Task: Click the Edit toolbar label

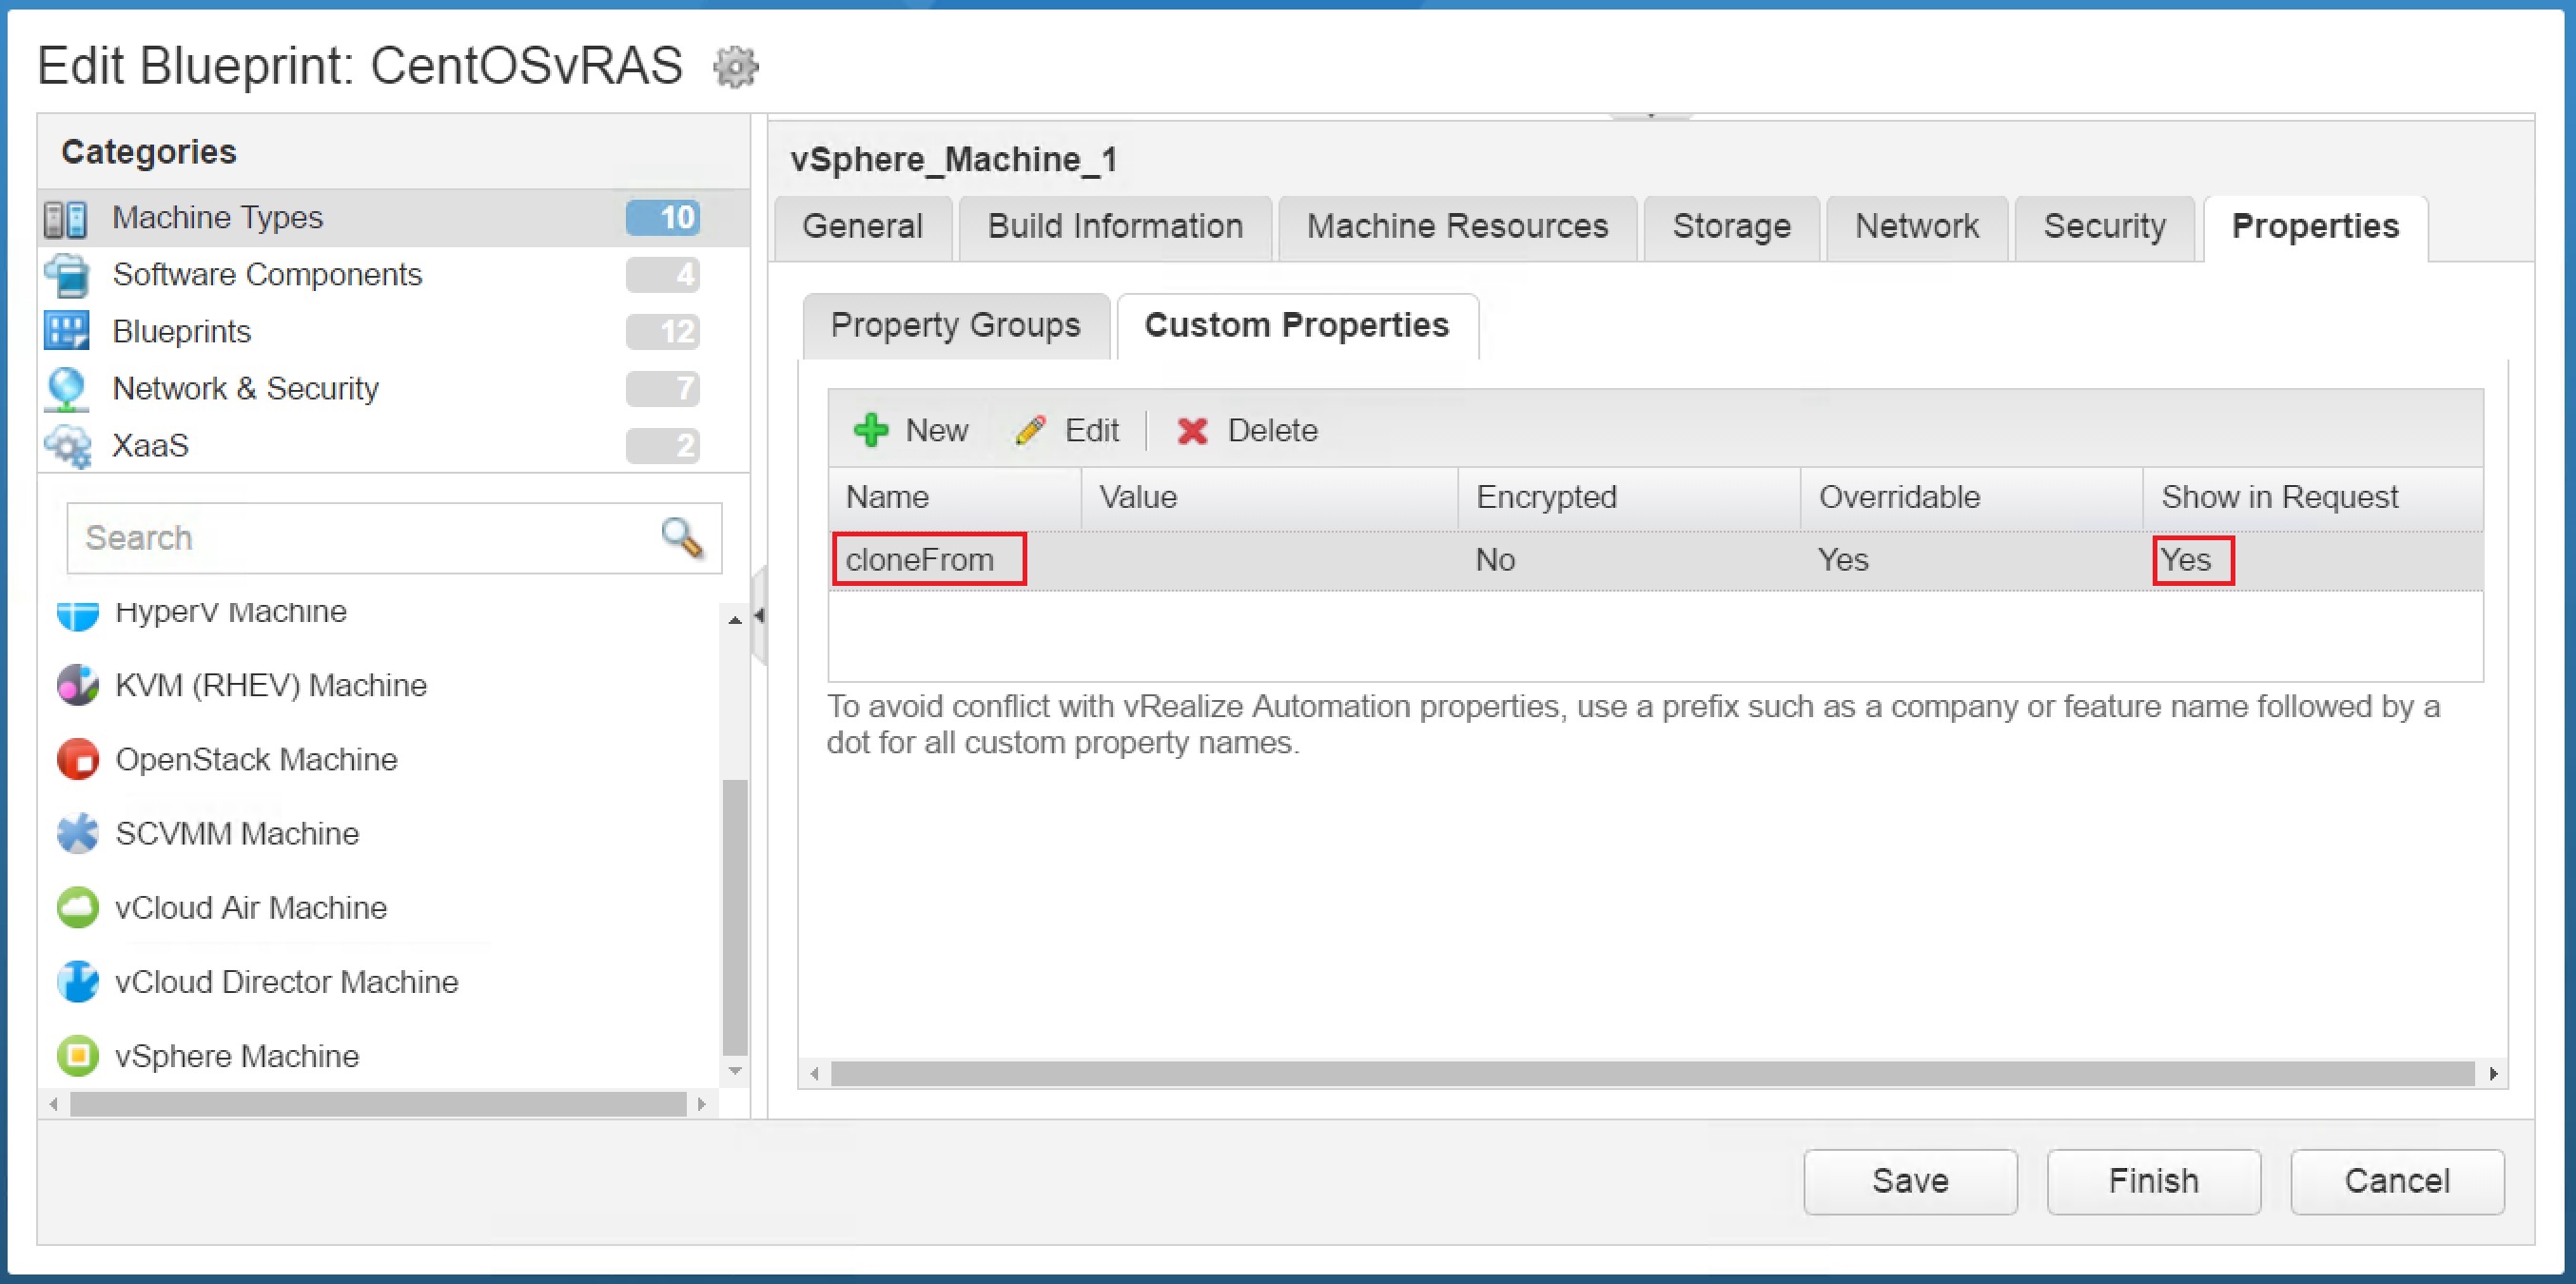Action: coord(1092,431)
